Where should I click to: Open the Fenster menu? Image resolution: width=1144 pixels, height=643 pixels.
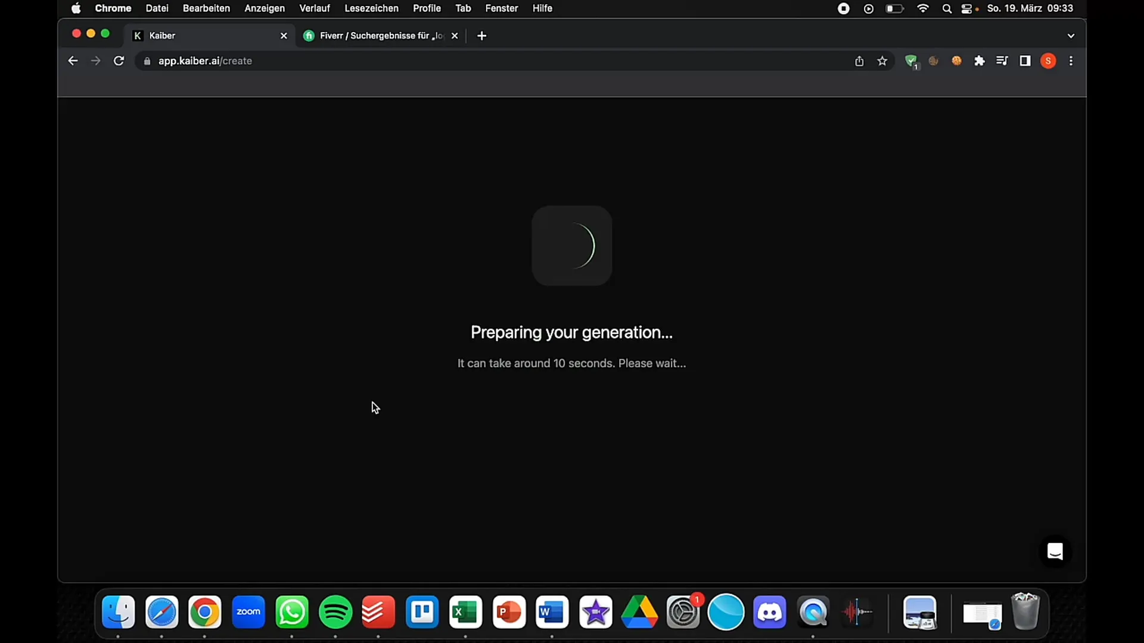click(502, 8)
